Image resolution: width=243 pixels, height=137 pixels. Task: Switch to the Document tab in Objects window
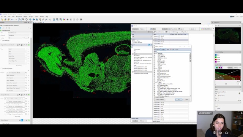click(x=135, y=29)
